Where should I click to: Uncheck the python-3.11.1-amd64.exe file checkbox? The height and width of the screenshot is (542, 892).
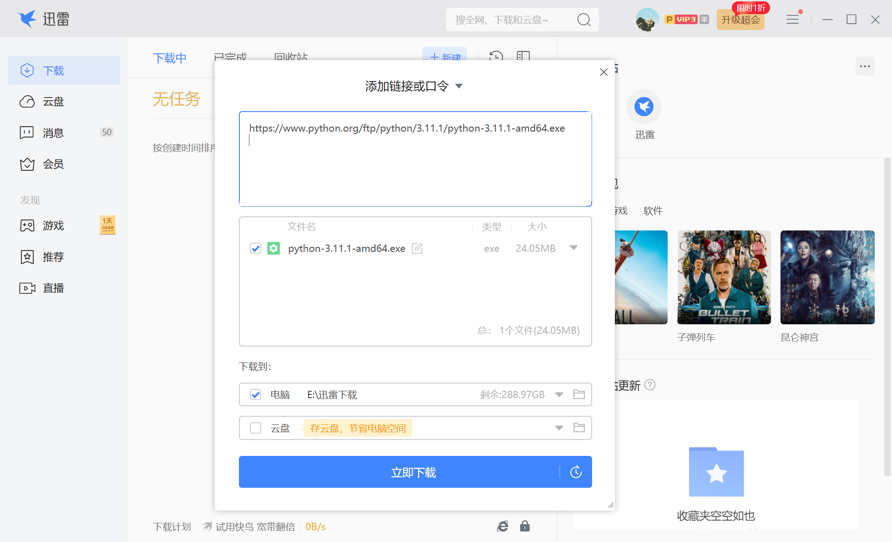(x=255, y=249)
